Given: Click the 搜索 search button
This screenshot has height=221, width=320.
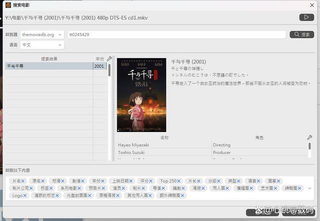Looking at the screenshot, I should point(302,34).
